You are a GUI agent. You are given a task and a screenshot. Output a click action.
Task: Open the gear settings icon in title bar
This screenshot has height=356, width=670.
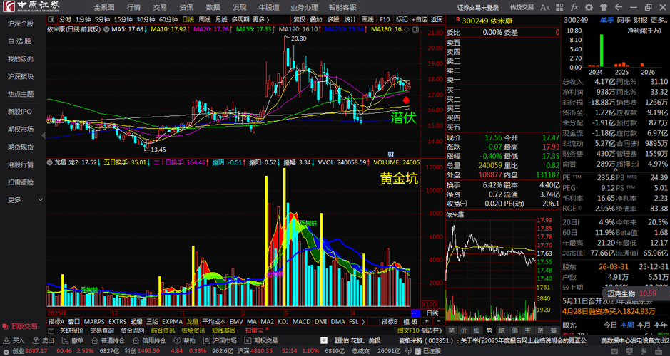[589, 7]
